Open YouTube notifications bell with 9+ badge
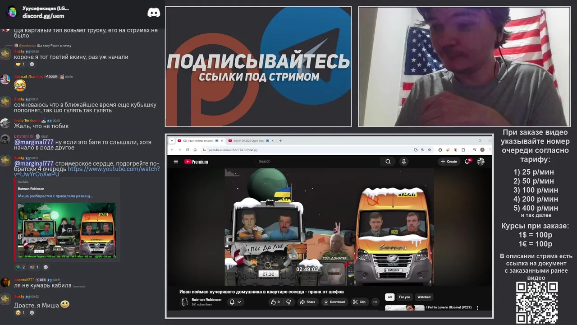 468,162
